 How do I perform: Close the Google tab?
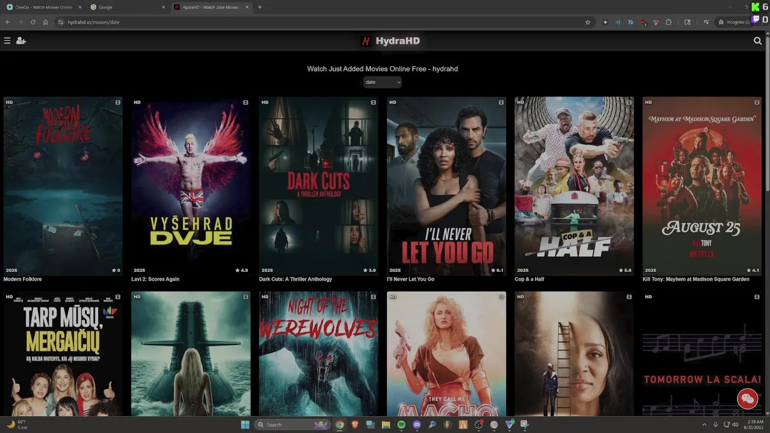[164, 7]
